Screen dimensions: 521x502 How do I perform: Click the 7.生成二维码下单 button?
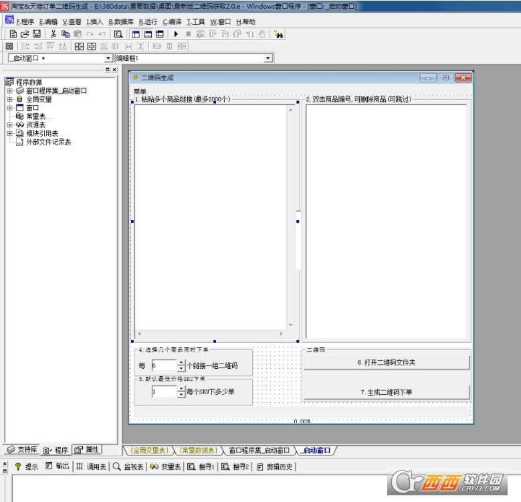coord(387,392)
